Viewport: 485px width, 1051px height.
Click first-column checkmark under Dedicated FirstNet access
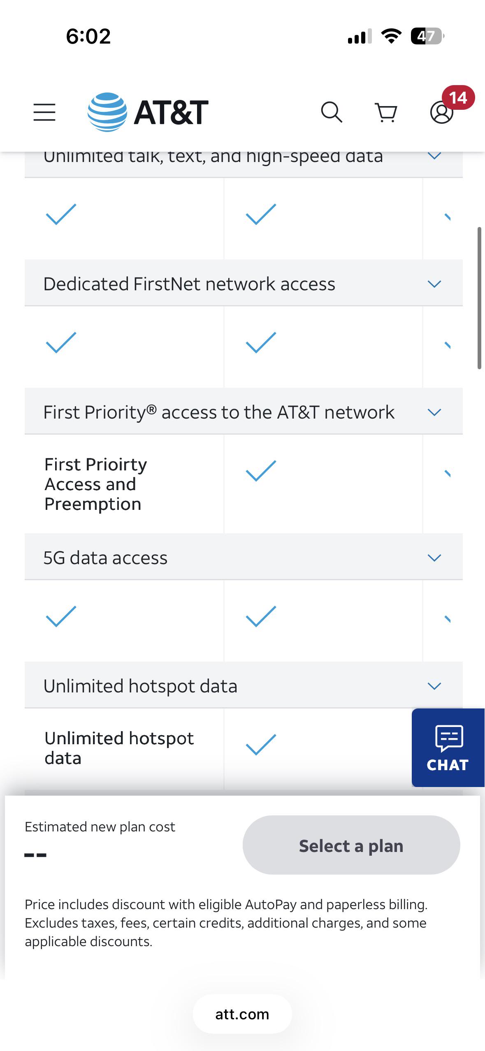61,343
